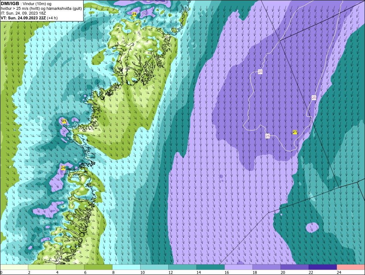This screenshot has height=275, width=365.
Task: Click the 'VT: Sun. 24.09.2023 22Z (+4 h)' line
Action: (x=29, y=18)
